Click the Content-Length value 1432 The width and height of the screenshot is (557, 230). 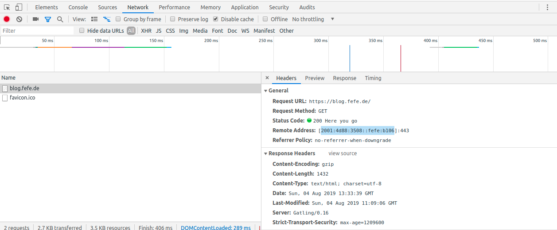click(323, 174)
